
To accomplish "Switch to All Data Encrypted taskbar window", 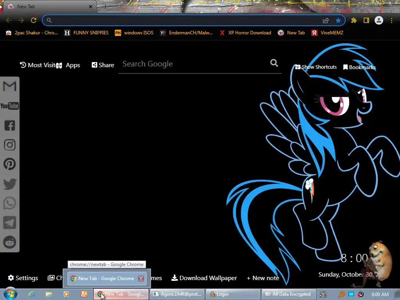I will (x=289, y=294).
